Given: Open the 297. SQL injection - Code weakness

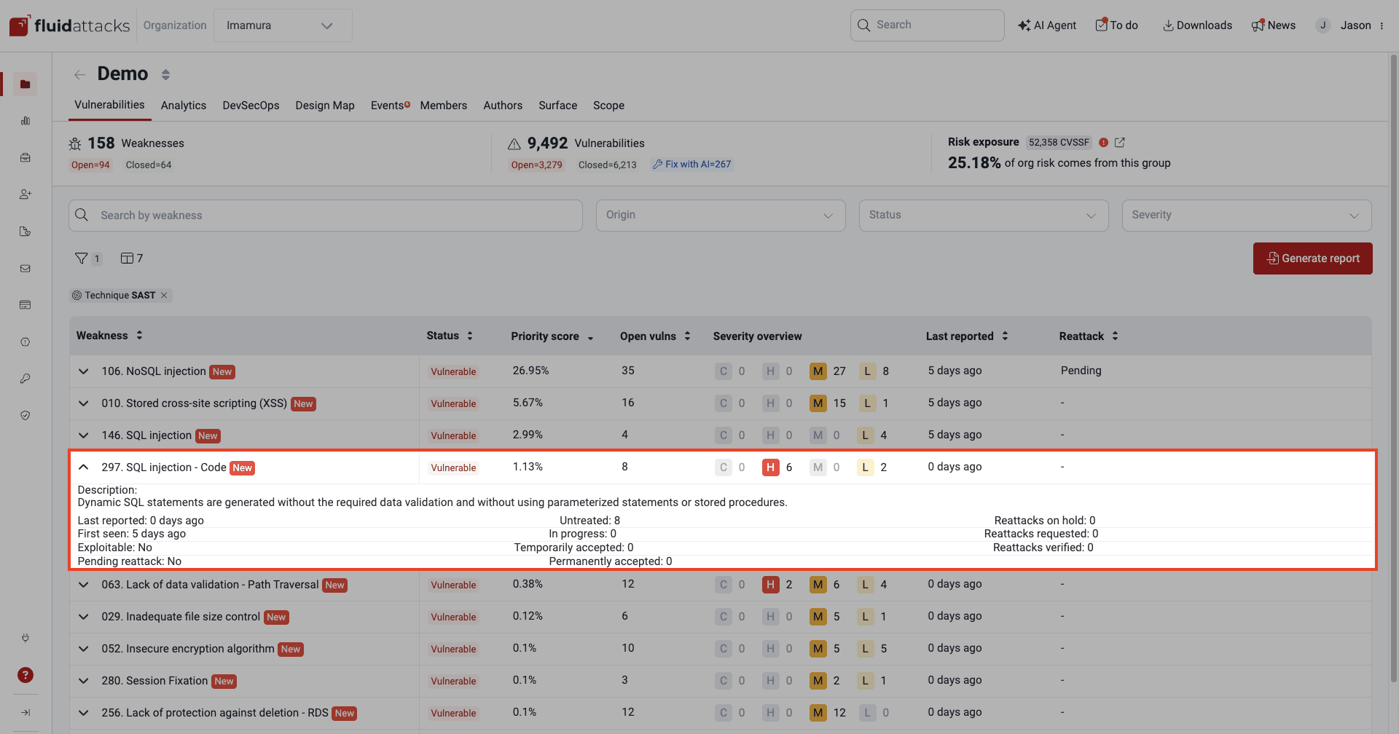Looking at the screenshot, I should (x=164, y=467).
